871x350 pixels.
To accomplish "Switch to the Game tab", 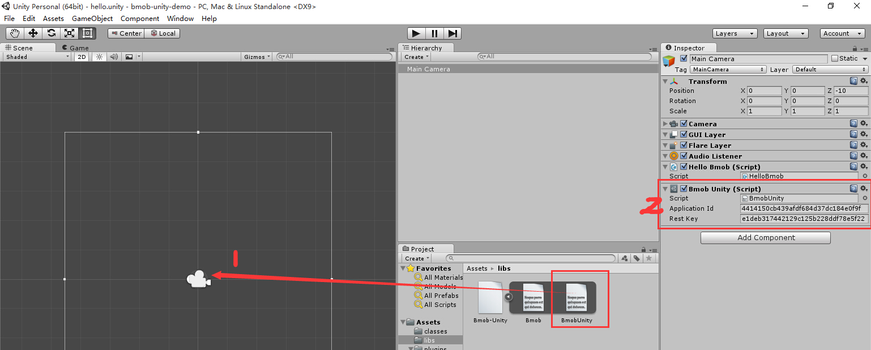I will (75, 48).
